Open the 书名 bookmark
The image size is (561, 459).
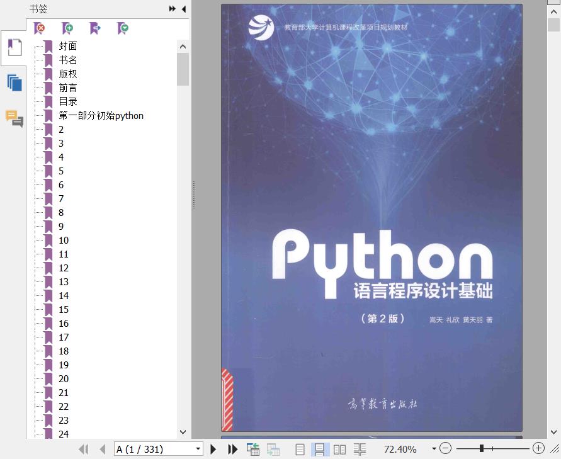click(67, 60)
